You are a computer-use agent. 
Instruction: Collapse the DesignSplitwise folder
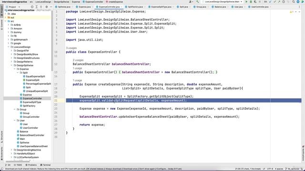pyautogui.click(x=11, y=66)
